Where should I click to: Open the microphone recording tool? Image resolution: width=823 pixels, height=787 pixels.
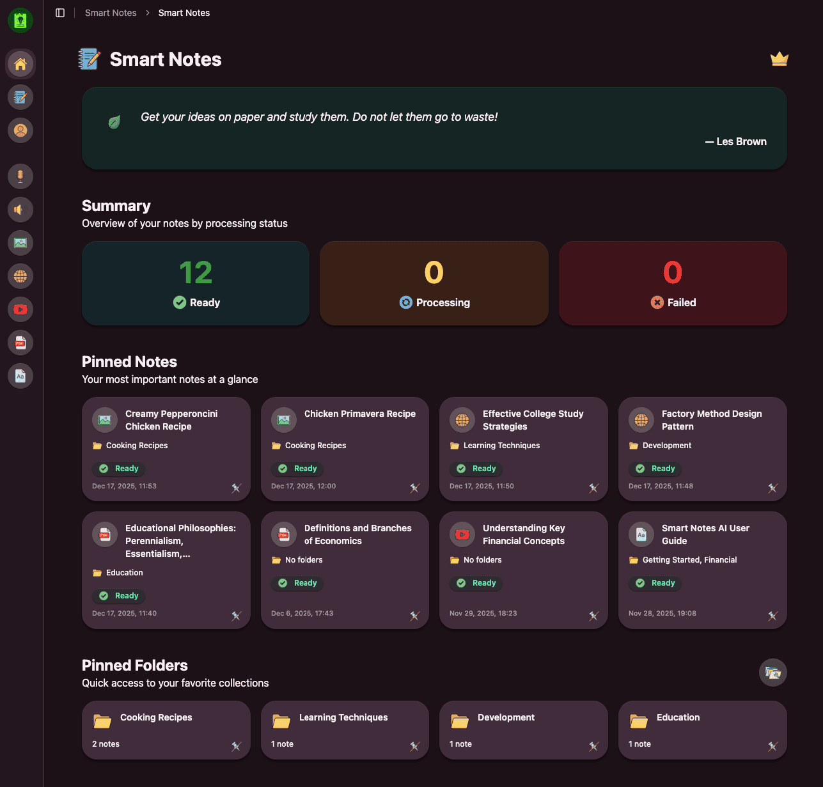tap(20, 176)
